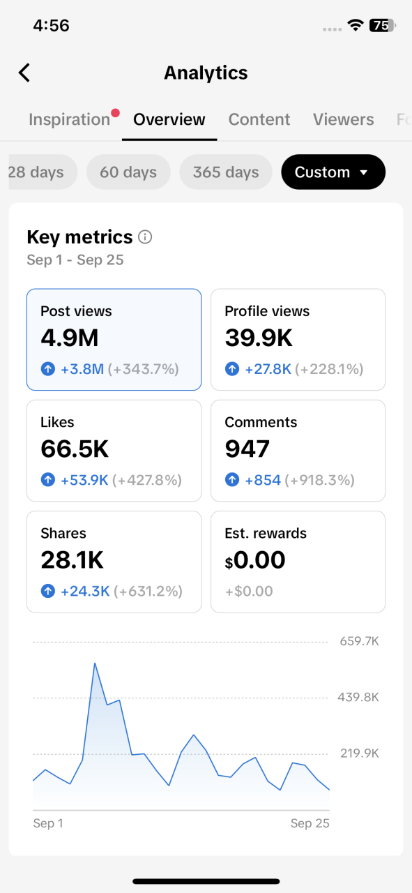Switch to the Inspiration tab
Screen dimensions: 412x893
click(70, 119)
